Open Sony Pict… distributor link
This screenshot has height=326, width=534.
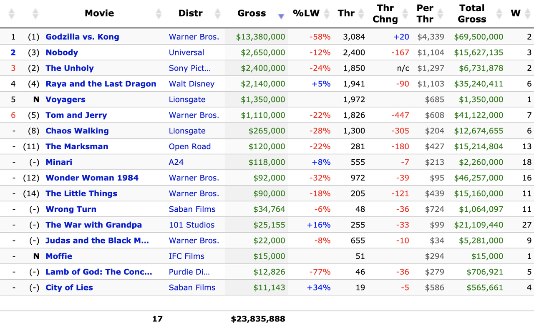click(190, 68)
